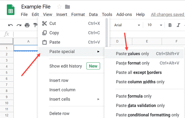Select row 5 header
185x118 pixels.
[6, 73]
